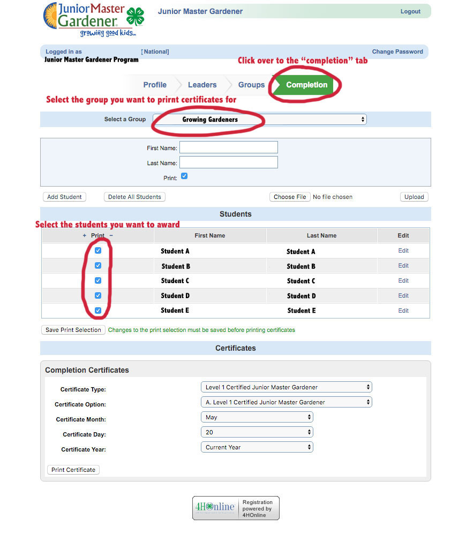
Task: Expand the Certificate Type dropdown
Action: point(286,387)
